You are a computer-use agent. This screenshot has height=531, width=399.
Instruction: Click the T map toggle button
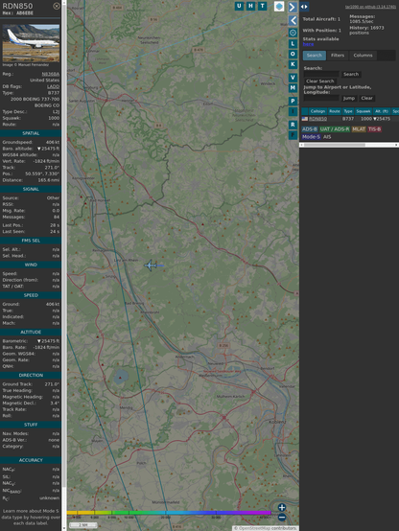pos(263,6)
